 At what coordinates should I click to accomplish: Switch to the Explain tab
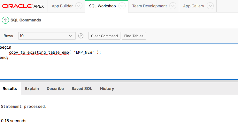[x=32, y=89]
